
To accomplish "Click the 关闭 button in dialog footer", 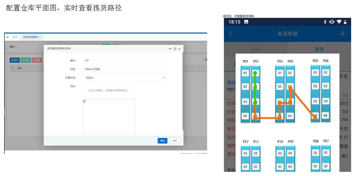I will (175, 141).
